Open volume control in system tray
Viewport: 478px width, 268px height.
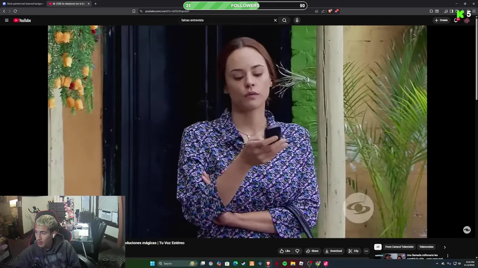[459, 264]
